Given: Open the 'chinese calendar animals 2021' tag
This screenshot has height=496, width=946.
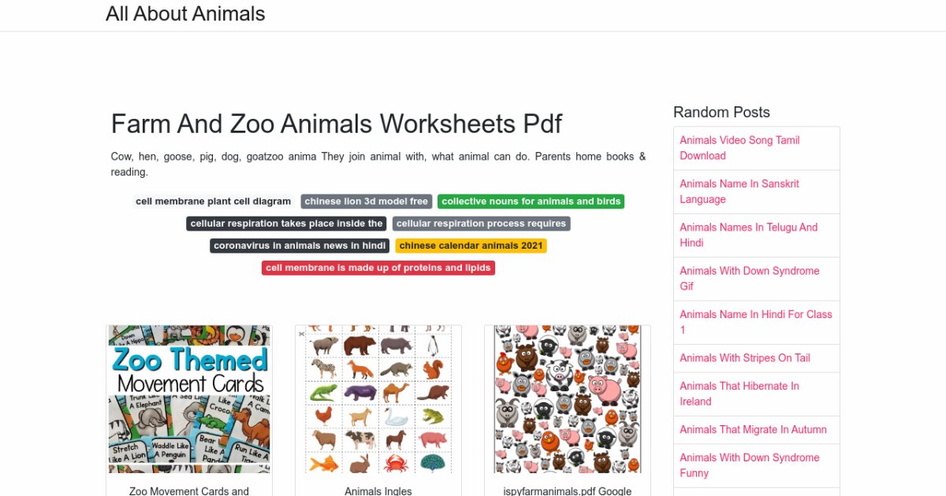Looking at the screenshot, I should 471,245.
